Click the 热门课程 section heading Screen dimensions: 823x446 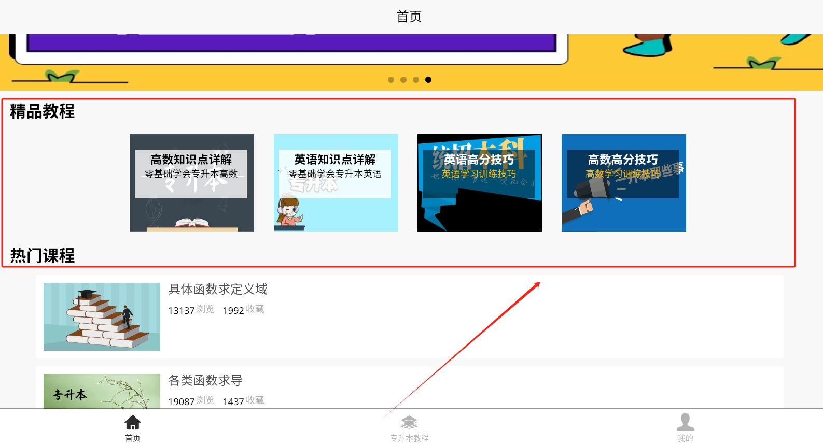tap(43, 255)
